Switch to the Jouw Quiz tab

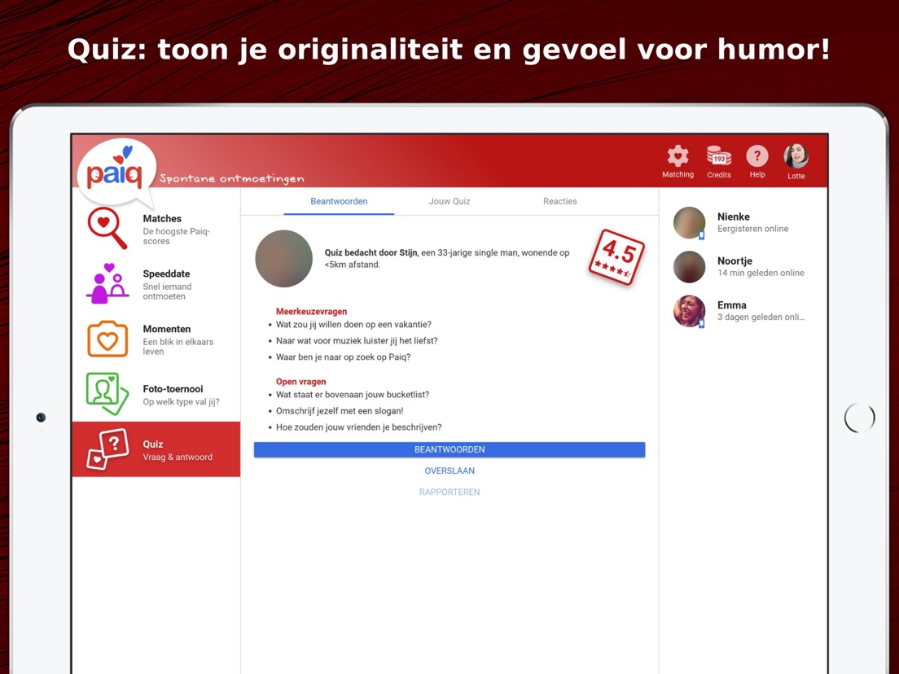(x=449, y=202)
